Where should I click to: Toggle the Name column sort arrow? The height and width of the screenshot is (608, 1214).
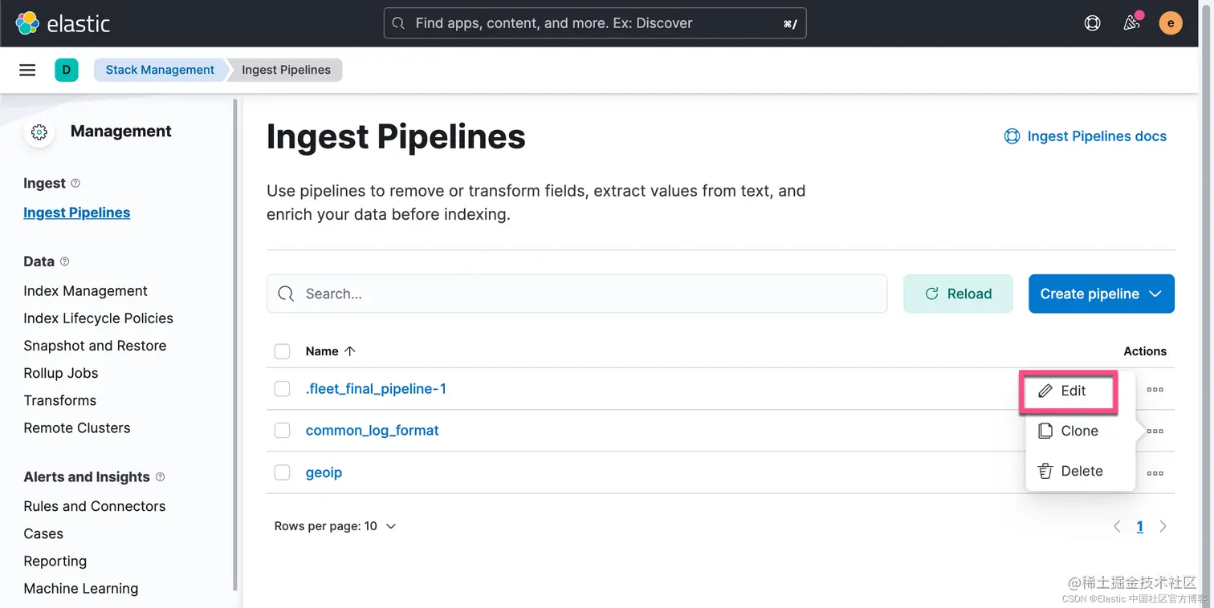coord(351,351)
